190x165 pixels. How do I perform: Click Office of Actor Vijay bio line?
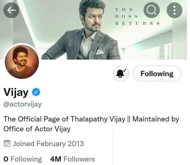(x=37, y=129)
